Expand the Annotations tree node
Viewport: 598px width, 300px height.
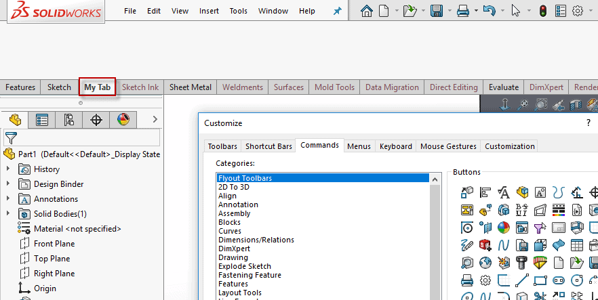[x=8, y=199]
